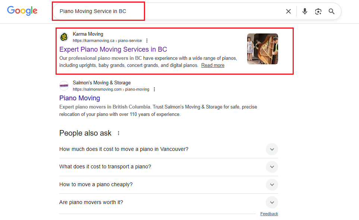The height and width of the screenshot is (220, 359).
Task: Open Salmon's Moving result options menu
Action: click(154, 90)
